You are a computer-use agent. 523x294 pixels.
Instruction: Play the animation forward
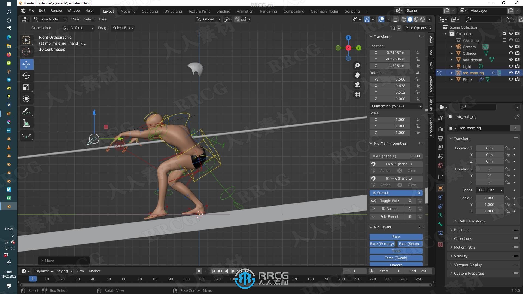point(233,271)
